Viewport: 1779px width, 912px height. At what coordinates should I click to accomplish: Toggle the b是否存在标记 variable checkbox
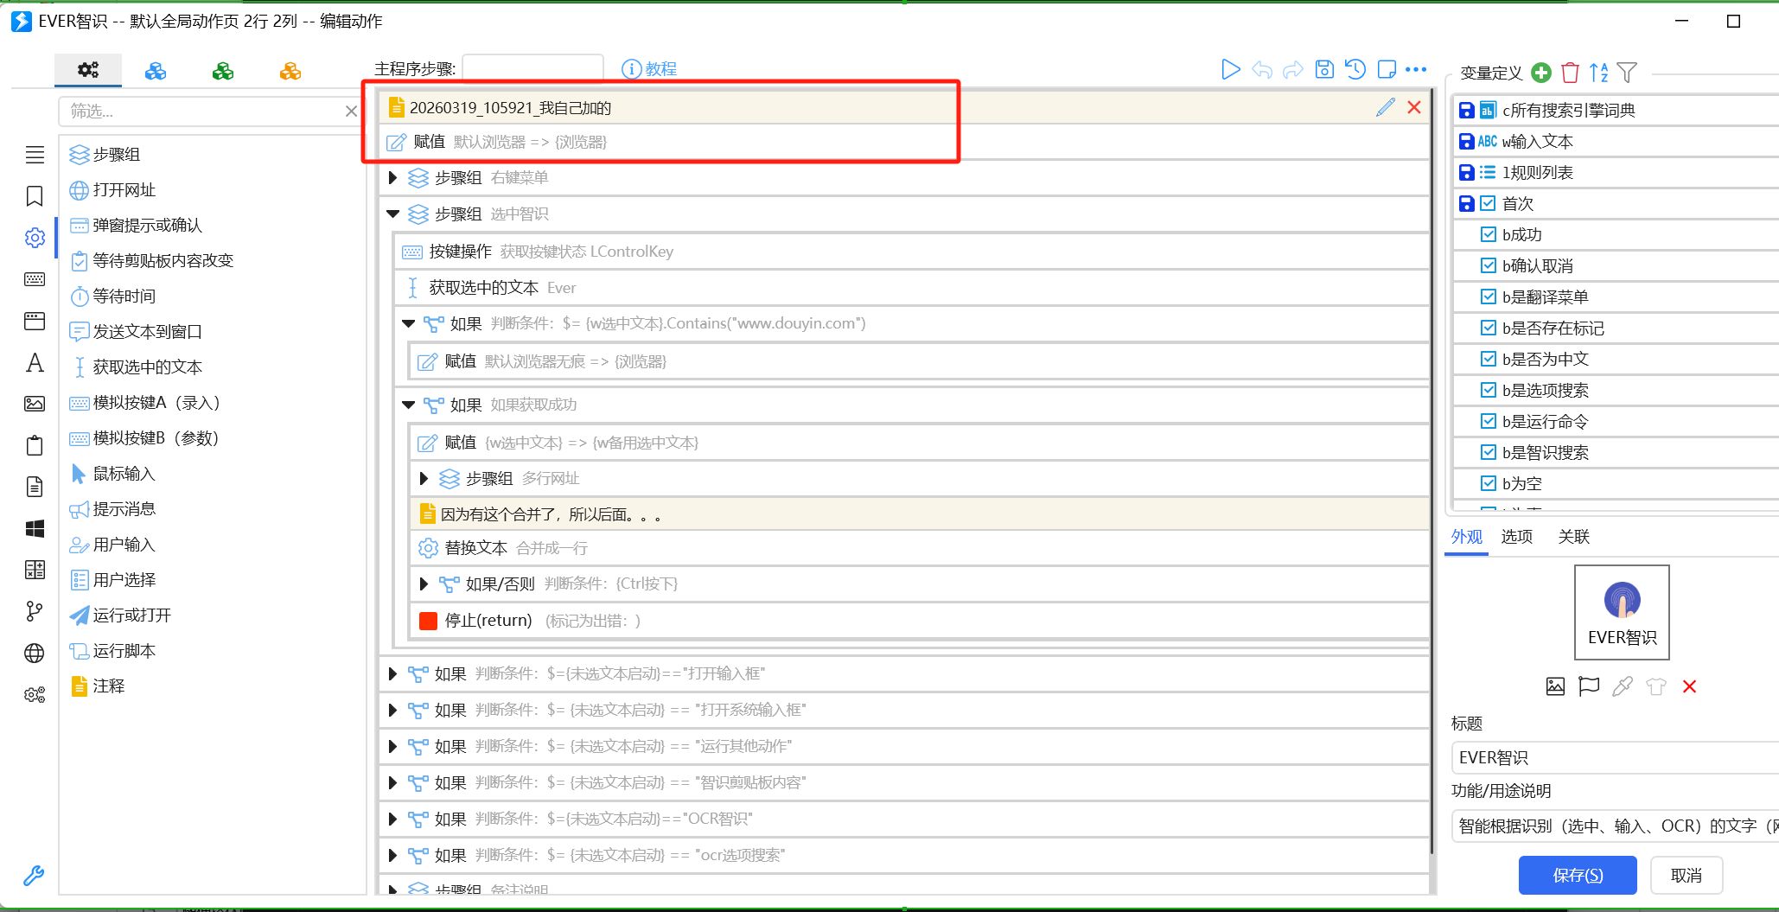pos(1488,328)
